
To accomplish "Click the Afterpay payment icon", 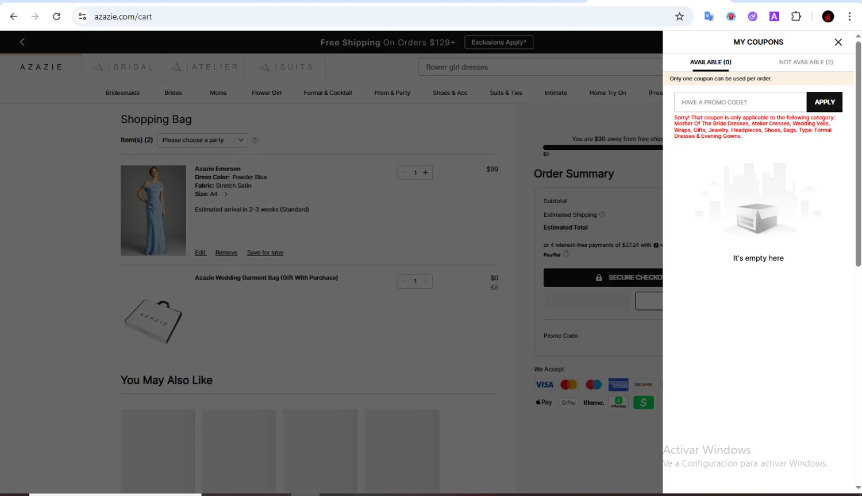I will coord(618,402).
